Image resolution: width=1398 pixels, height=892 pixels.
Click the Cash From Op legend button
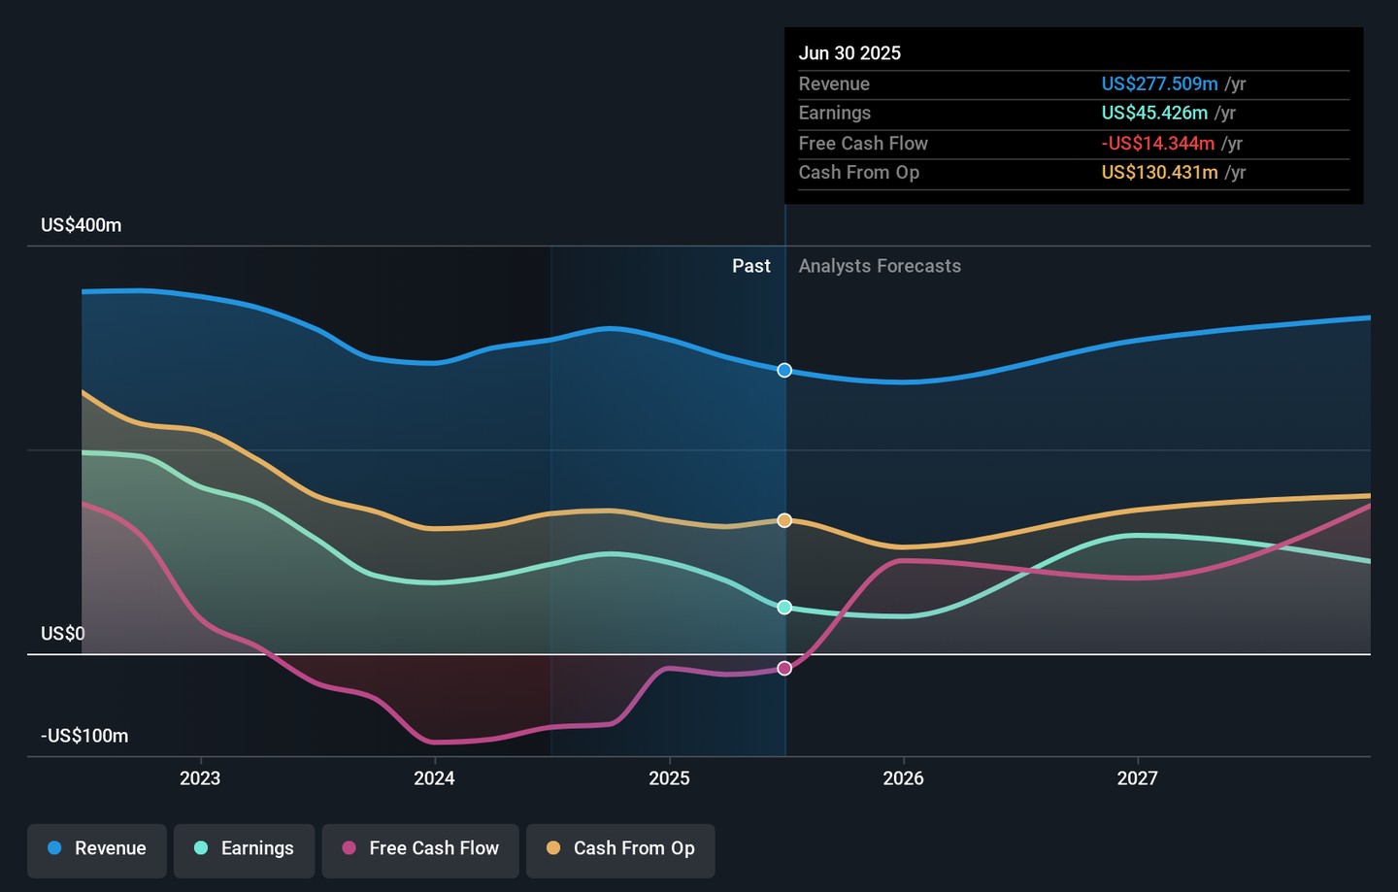point(620,849)
